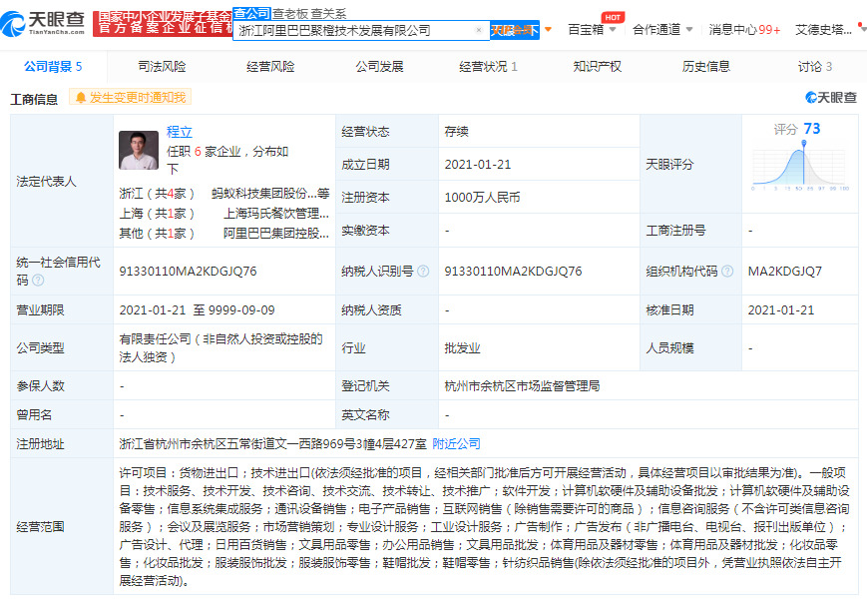Select the 查关系 search tab

pos(328,14)
